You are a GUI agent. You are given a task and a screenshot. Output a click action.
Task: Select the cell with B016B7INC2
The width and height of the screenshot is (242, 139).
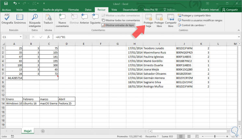(184, 61)
